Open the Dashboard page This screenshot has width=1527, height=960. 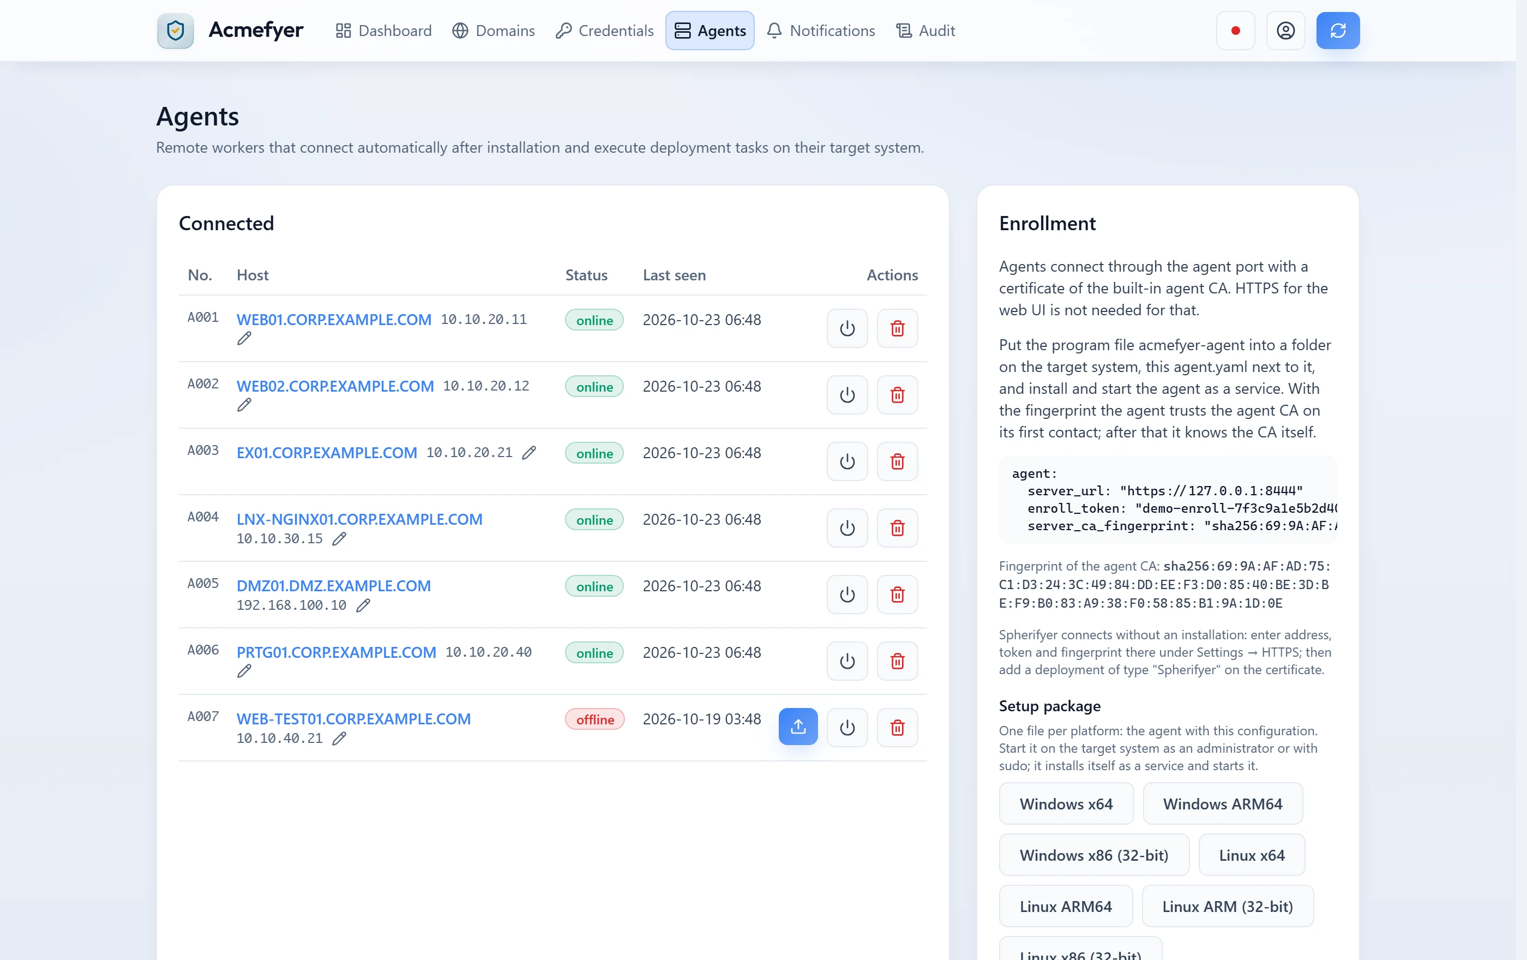point(383,31)
